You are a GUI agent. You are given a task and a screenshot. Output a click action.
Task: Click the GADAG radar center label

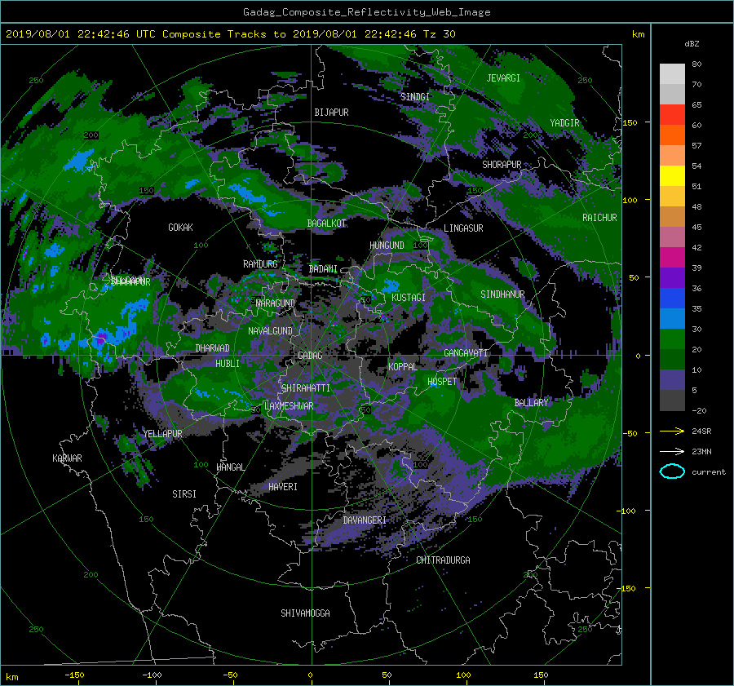point(310,356)
